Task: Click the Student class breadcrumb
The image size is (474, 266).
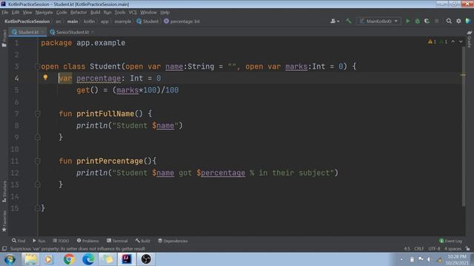Action: [x=147, y=21]
